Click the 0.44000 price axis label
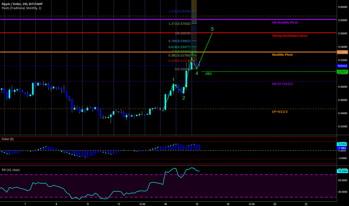 pos(343,113)
